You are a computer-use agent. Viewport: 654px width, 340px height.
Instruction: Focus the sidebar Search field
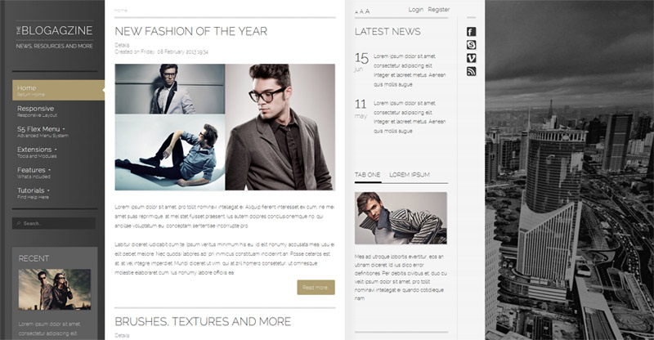coord(54,223)
